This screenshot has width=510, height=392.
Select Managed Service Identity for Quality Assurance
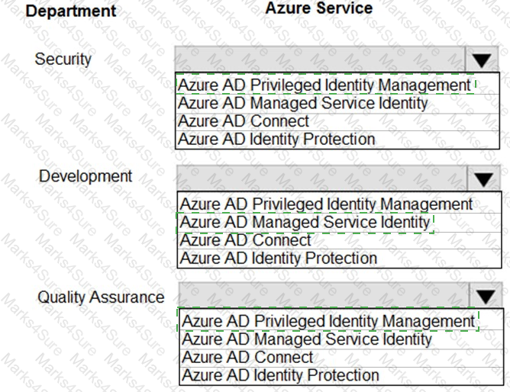pos(341,339)
